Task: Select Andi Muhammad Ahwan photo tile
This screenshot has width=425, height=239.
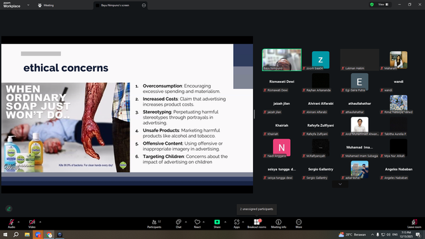Action: pyautogui.click(x=360, y=125)
